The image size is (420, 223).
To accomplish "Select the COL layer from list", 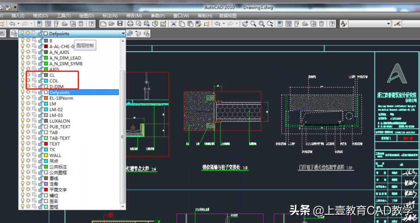I will [x=54, y=81].
